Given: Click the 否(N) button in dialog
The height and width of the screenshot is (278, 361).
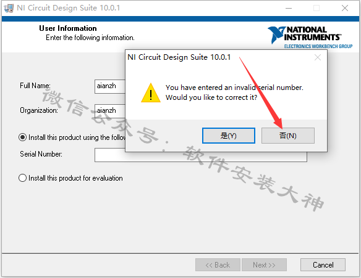Looking at the screenshot, I should pyautogui.click(x=288, y=136).
